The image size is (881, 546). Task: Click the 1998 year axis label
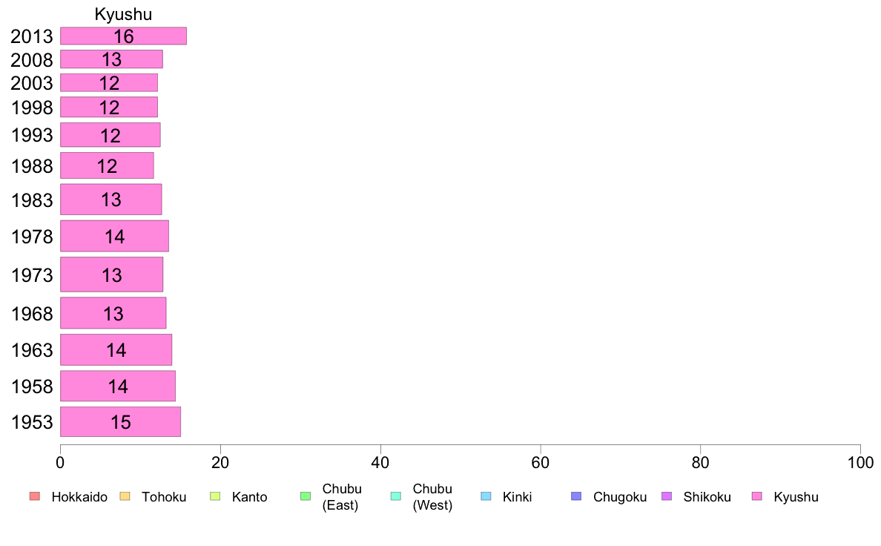click(32, 108)
